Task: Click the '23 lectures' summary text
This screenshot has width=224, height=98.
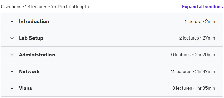Action: click(x=36, y=7)
